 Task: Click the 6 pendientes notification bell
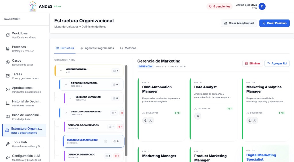coord(219,6)
